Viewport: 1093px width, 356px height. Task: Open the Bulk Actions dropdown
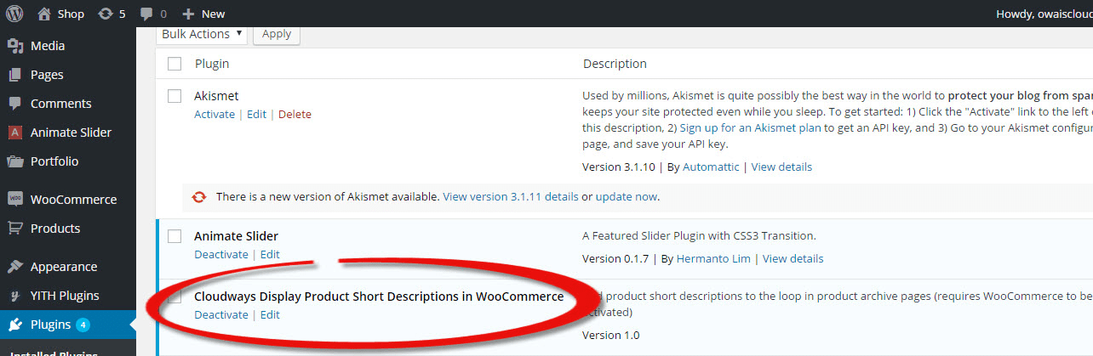(202, 34)
